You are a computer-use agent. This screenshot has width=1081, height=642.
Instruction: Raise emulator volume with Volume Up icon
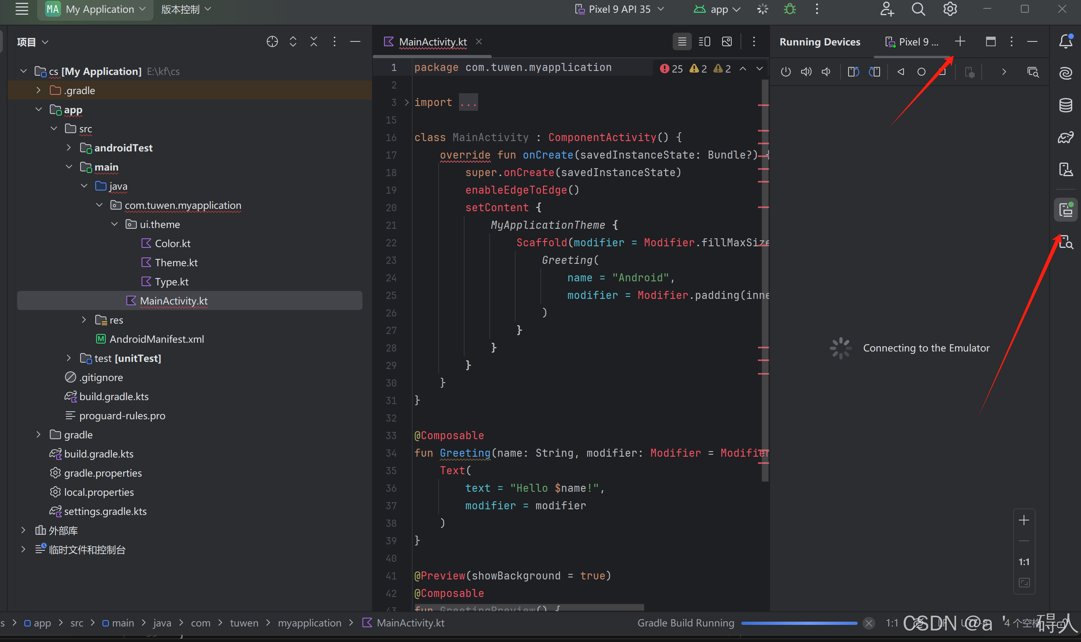coord(806,72)
